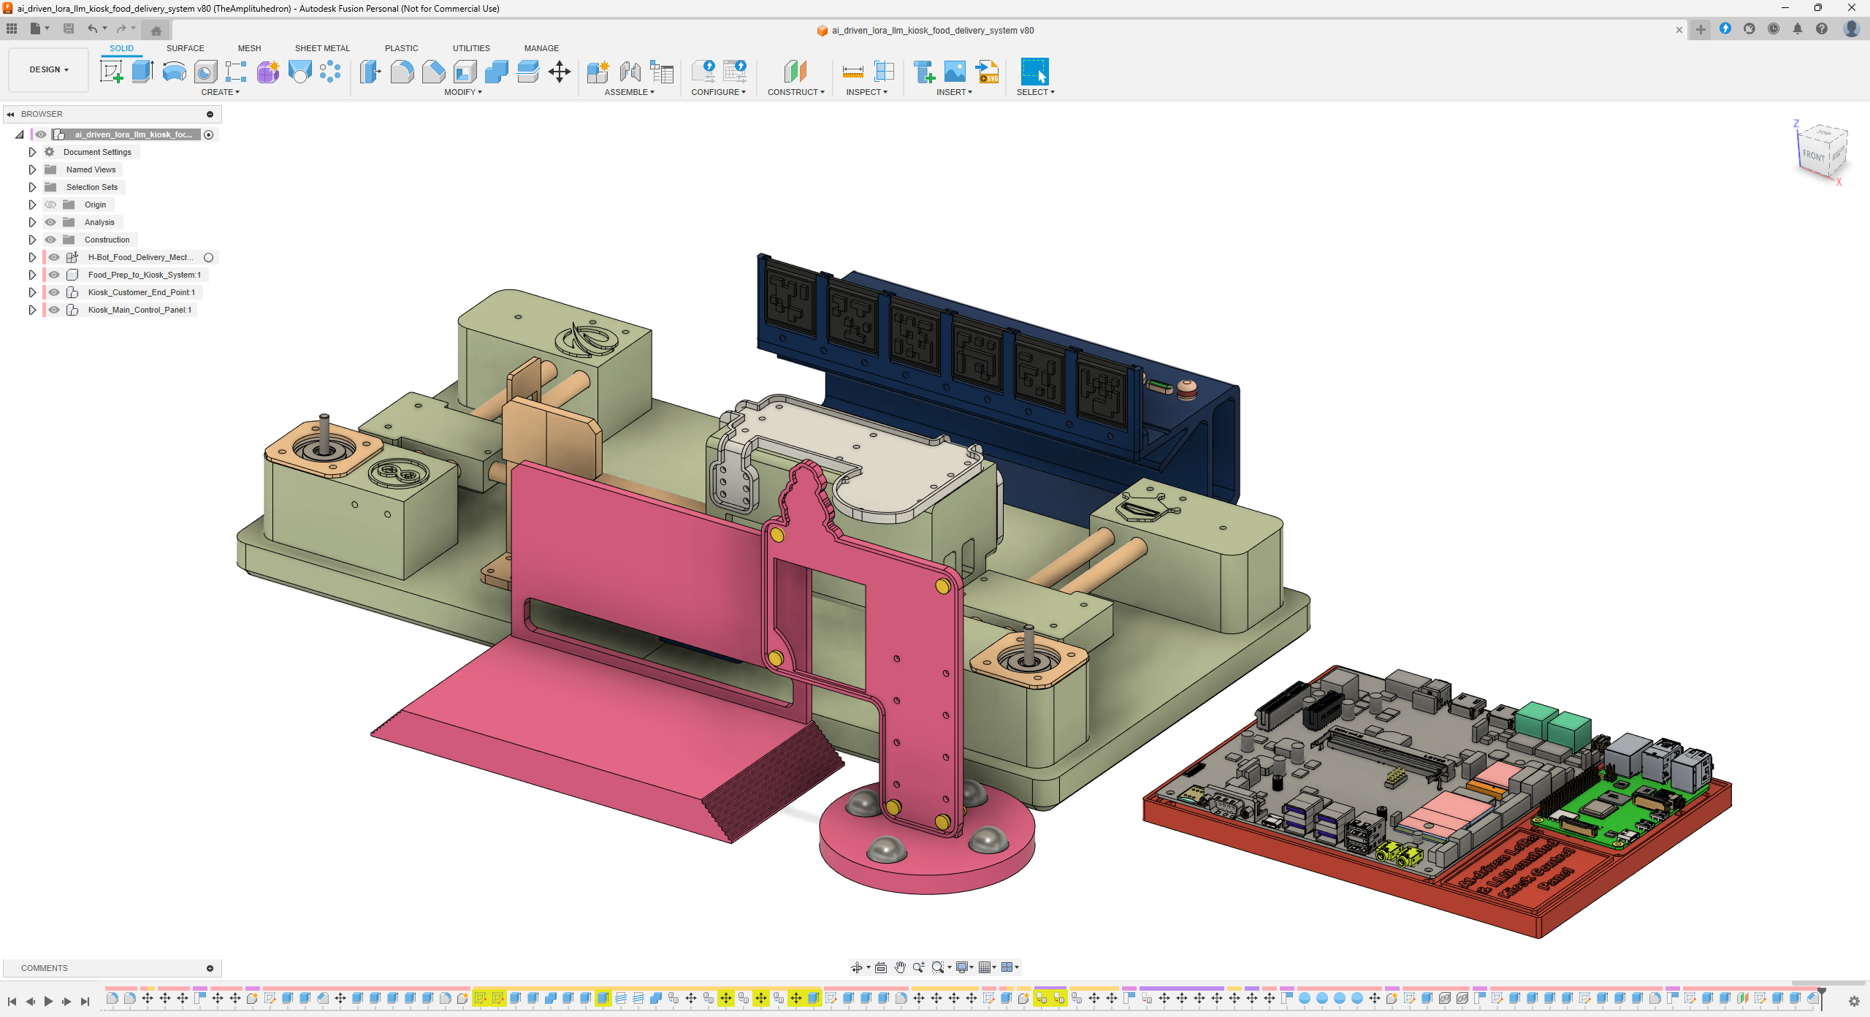
Task: Toggle visibility of the Origin folder
Action: point(50,205)
